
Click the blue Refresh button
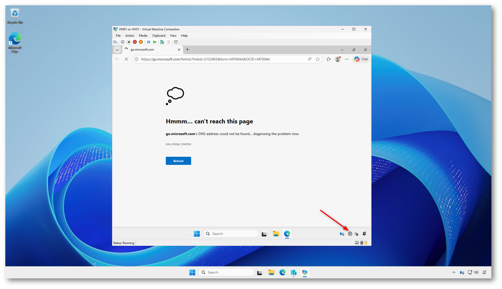178,161
